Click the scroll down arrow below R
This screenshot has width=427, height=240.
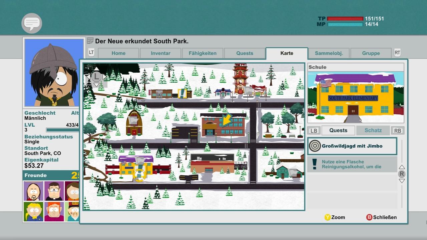402,181
